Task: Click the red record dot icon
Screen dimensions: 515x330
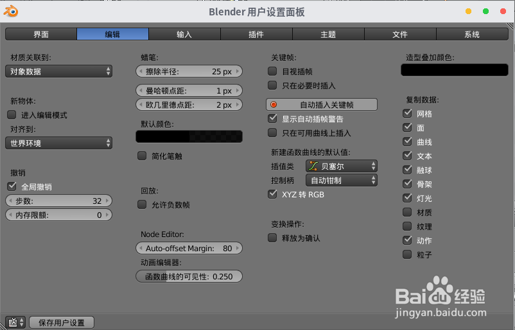Action: (274, 104)
